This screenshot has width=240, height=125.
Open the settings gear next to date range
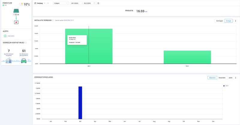pyautogui.click(x=98, y=3)
